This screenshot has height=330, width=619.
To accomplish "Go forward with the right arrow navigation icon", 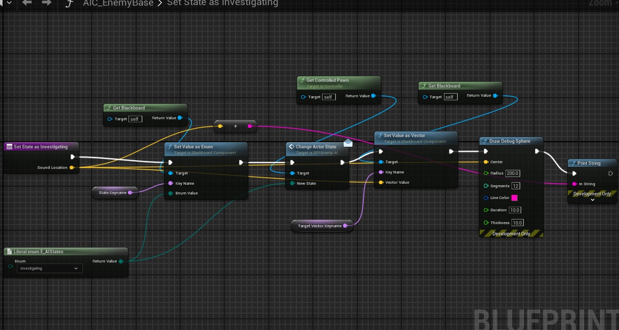I will pos(47,3).
